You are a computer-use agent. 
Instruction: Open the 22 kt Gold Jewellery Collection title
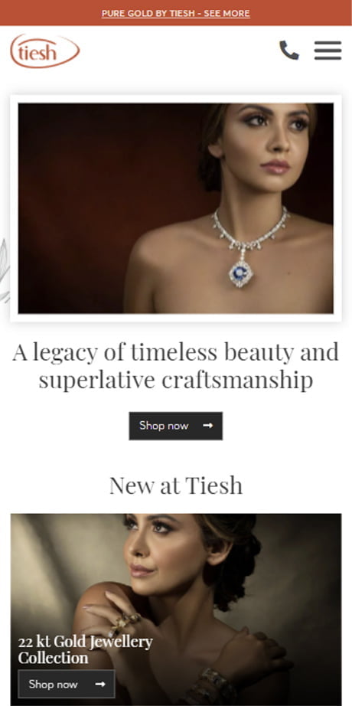86,649
